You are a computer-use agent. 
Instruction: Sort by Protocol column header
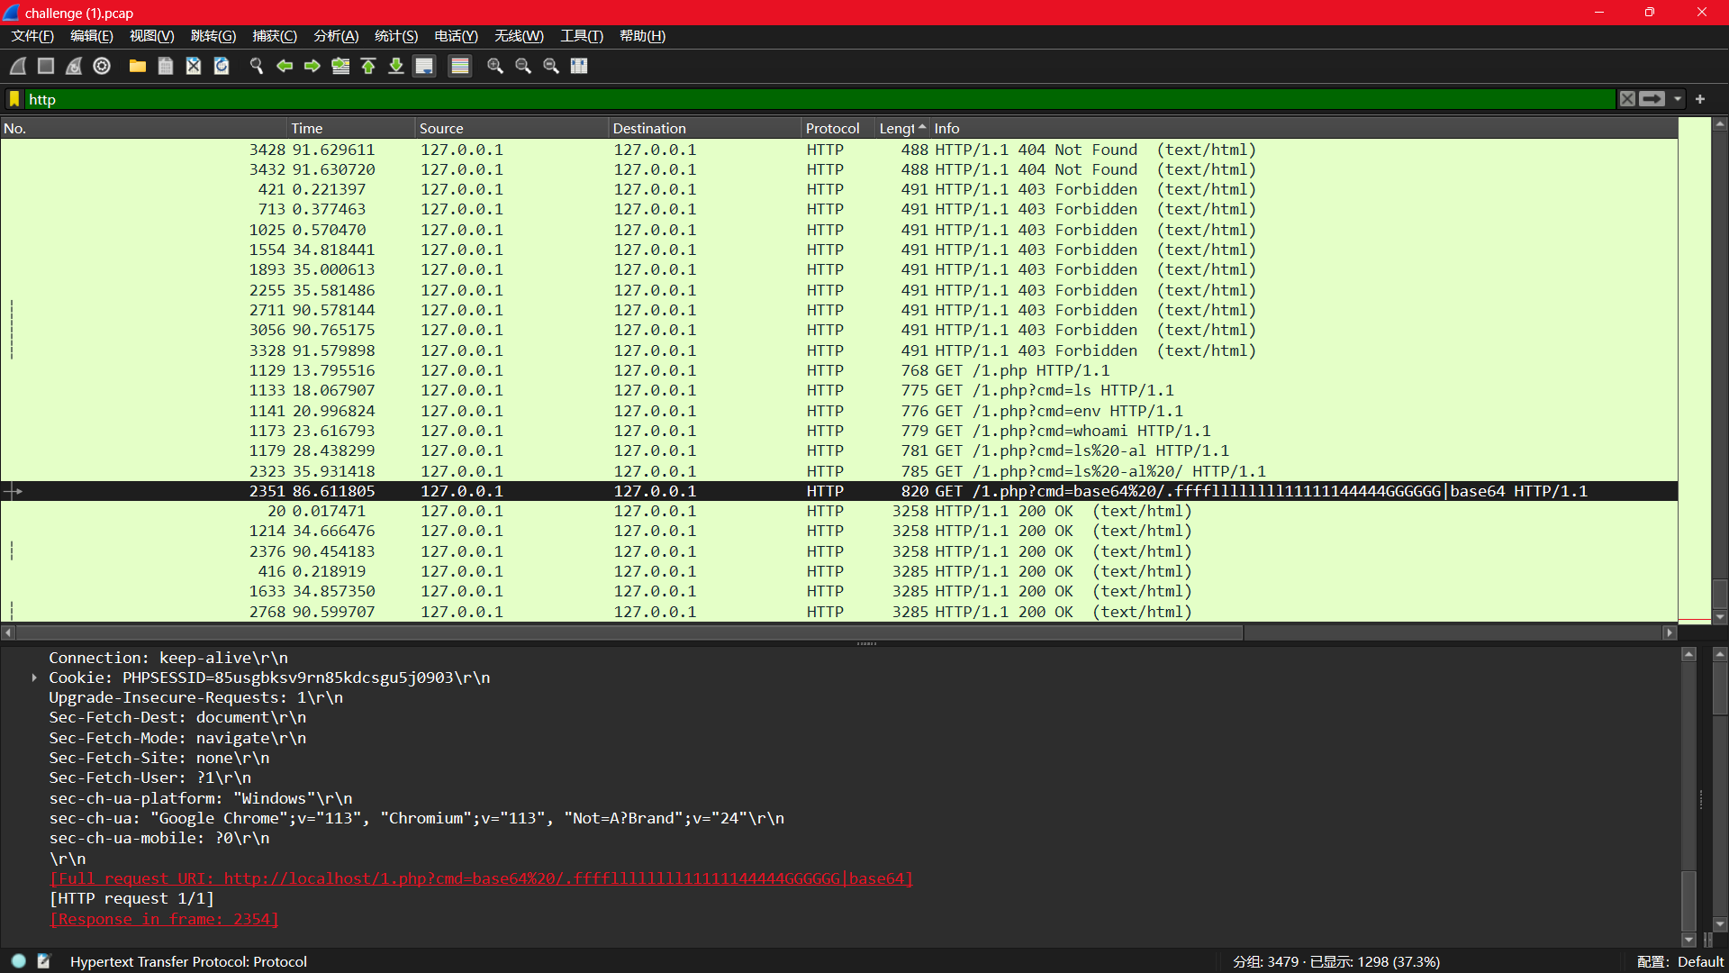[x=837, y=128]
